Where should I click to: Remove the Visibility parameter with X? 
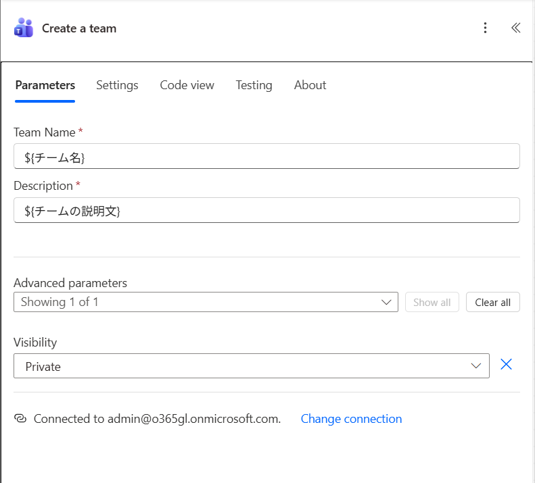506,365
